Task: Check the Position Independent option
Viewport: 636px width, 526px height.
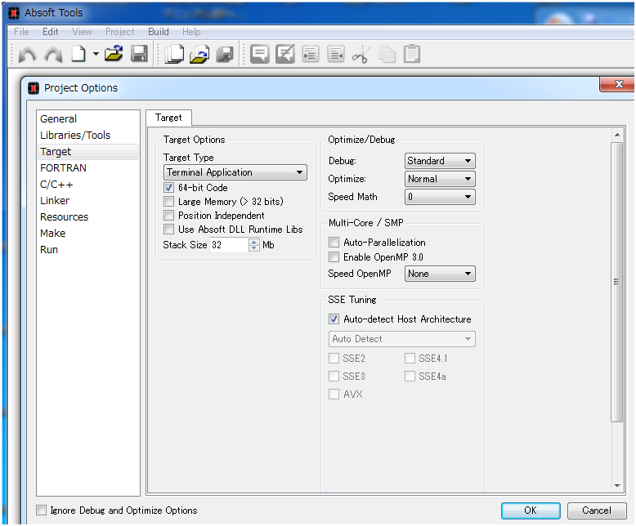Action: (168, 215)
